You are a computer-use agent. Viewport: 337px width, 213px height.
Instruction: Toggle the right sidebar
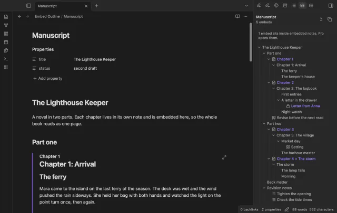[331, 6]
